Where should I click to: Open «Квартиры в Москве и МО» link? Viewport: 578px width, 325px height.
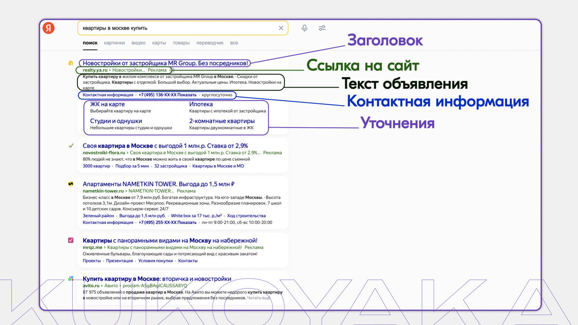click(218, 166)
